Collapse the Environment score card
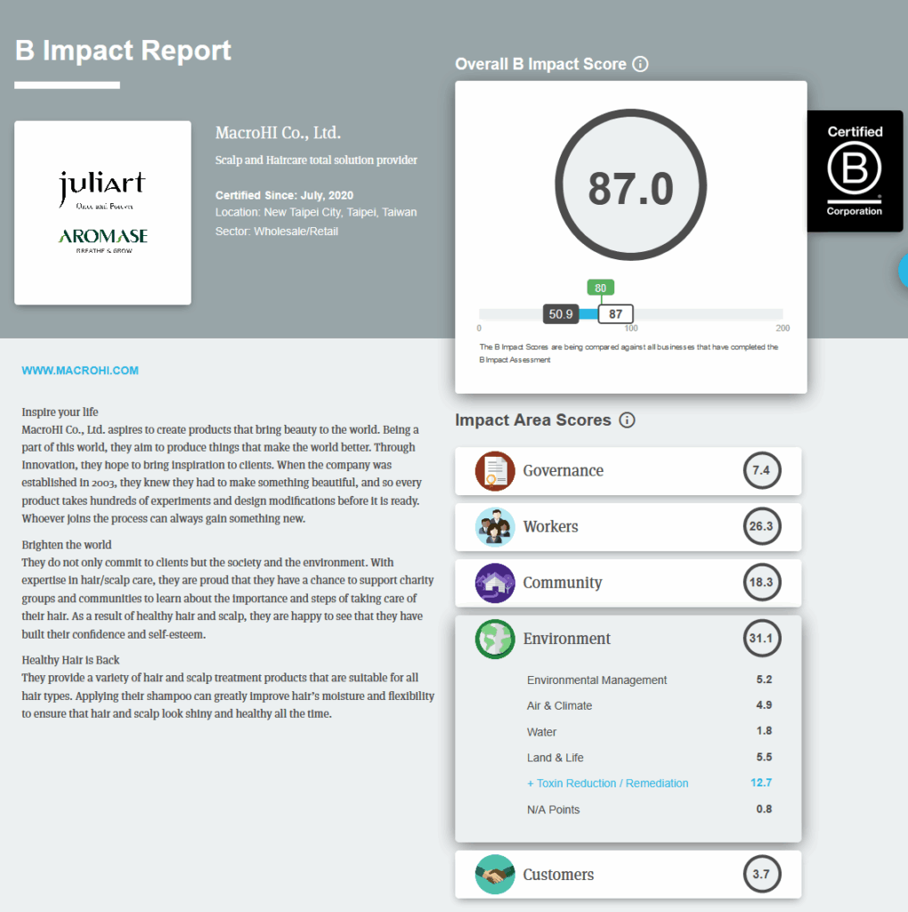 628,639
